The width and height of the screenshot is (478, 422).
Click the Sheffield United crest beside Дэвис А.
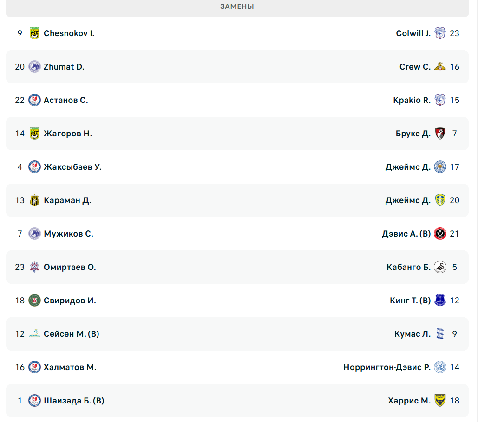tap(440, 234)
